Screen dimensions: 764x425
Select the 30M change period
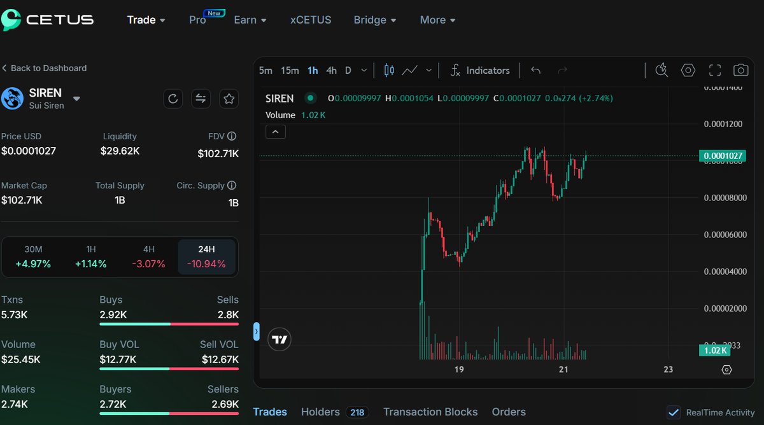pos(33,257)
